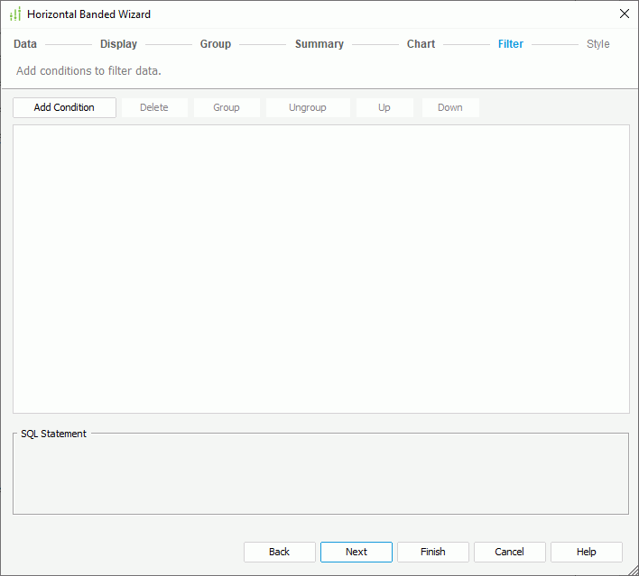Proceed with the Next button
This screenshot has height=576, width=639.
point(357,552)
